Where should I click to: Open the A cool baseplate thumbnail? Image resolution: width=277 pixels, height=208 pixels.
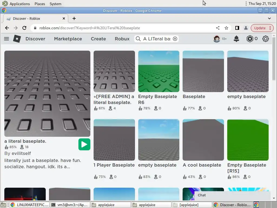pyautogui.click(x=203, y=140)
